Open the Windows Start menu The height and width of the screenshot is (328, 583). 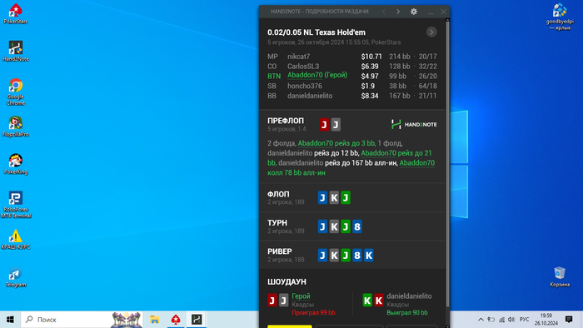(x=10, y=320)
